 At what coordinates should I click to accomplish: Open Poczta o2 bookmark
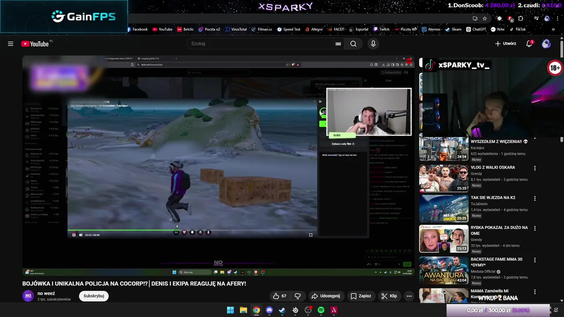click(x=209, y=29)
